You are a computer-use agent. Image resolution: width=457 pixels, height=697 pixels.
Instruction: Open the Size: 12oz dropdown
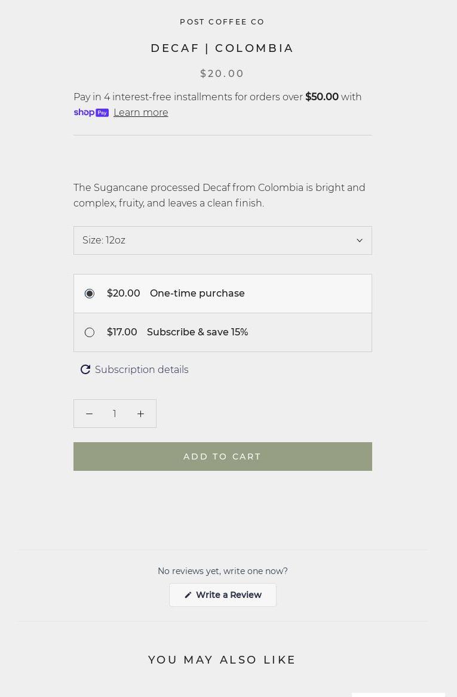pos(222,240)
